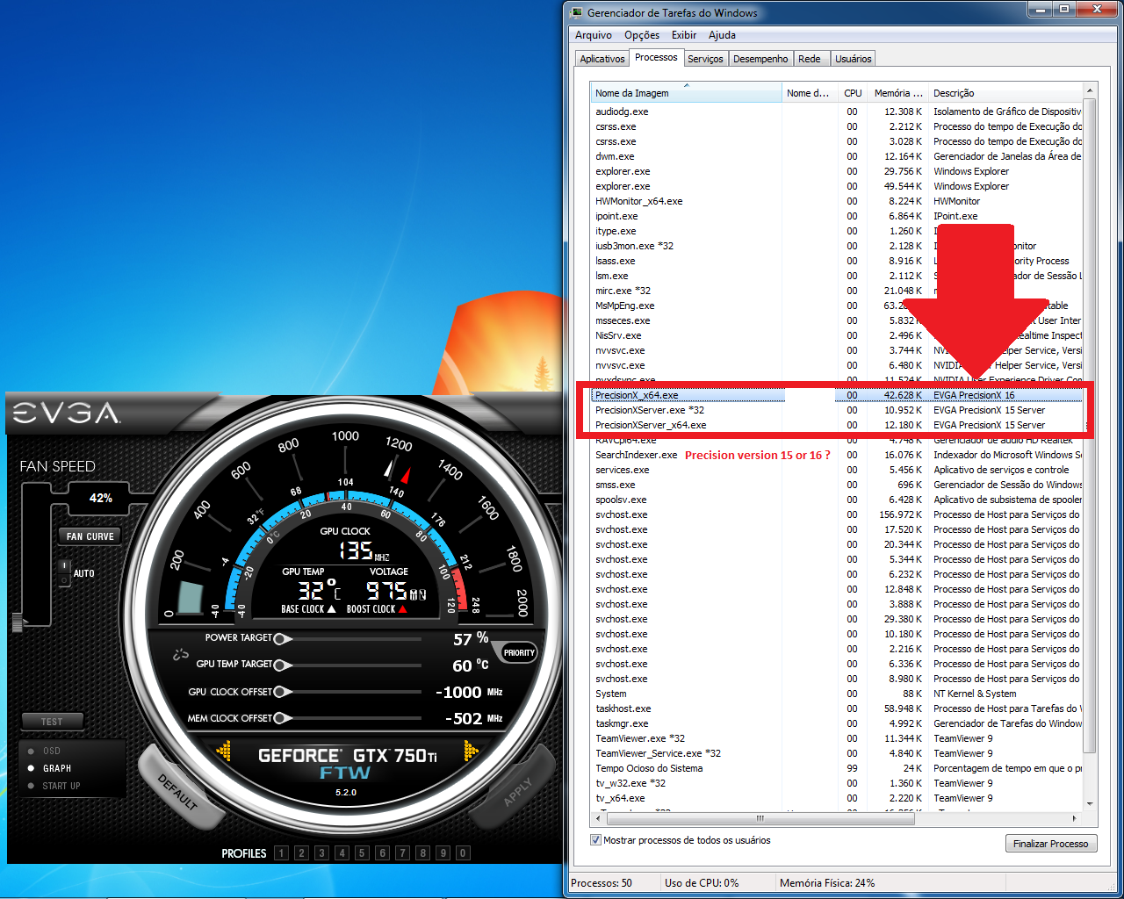
Task: Switch to the Desempenho tab
Action: coord(760,59)
